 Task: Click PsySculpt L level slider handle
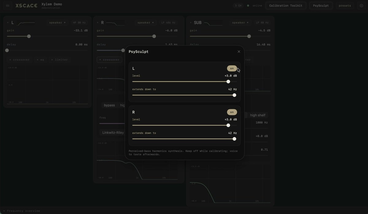pos(228,82)
